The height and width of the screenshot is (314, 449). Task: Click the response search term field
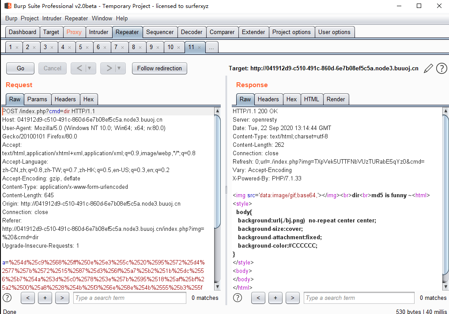click(x=359, y=298)
